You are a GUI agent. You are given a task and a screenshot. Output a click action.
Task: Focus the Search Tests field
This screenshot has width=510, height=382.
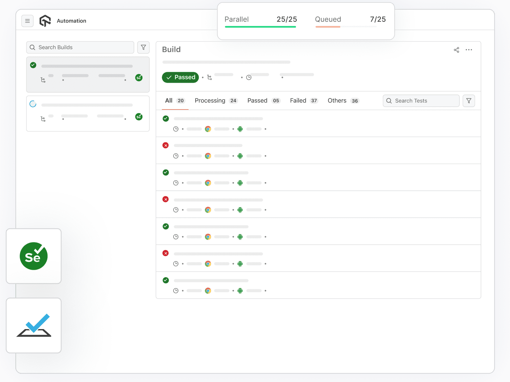pyautogui.click(x=421, y=101)
